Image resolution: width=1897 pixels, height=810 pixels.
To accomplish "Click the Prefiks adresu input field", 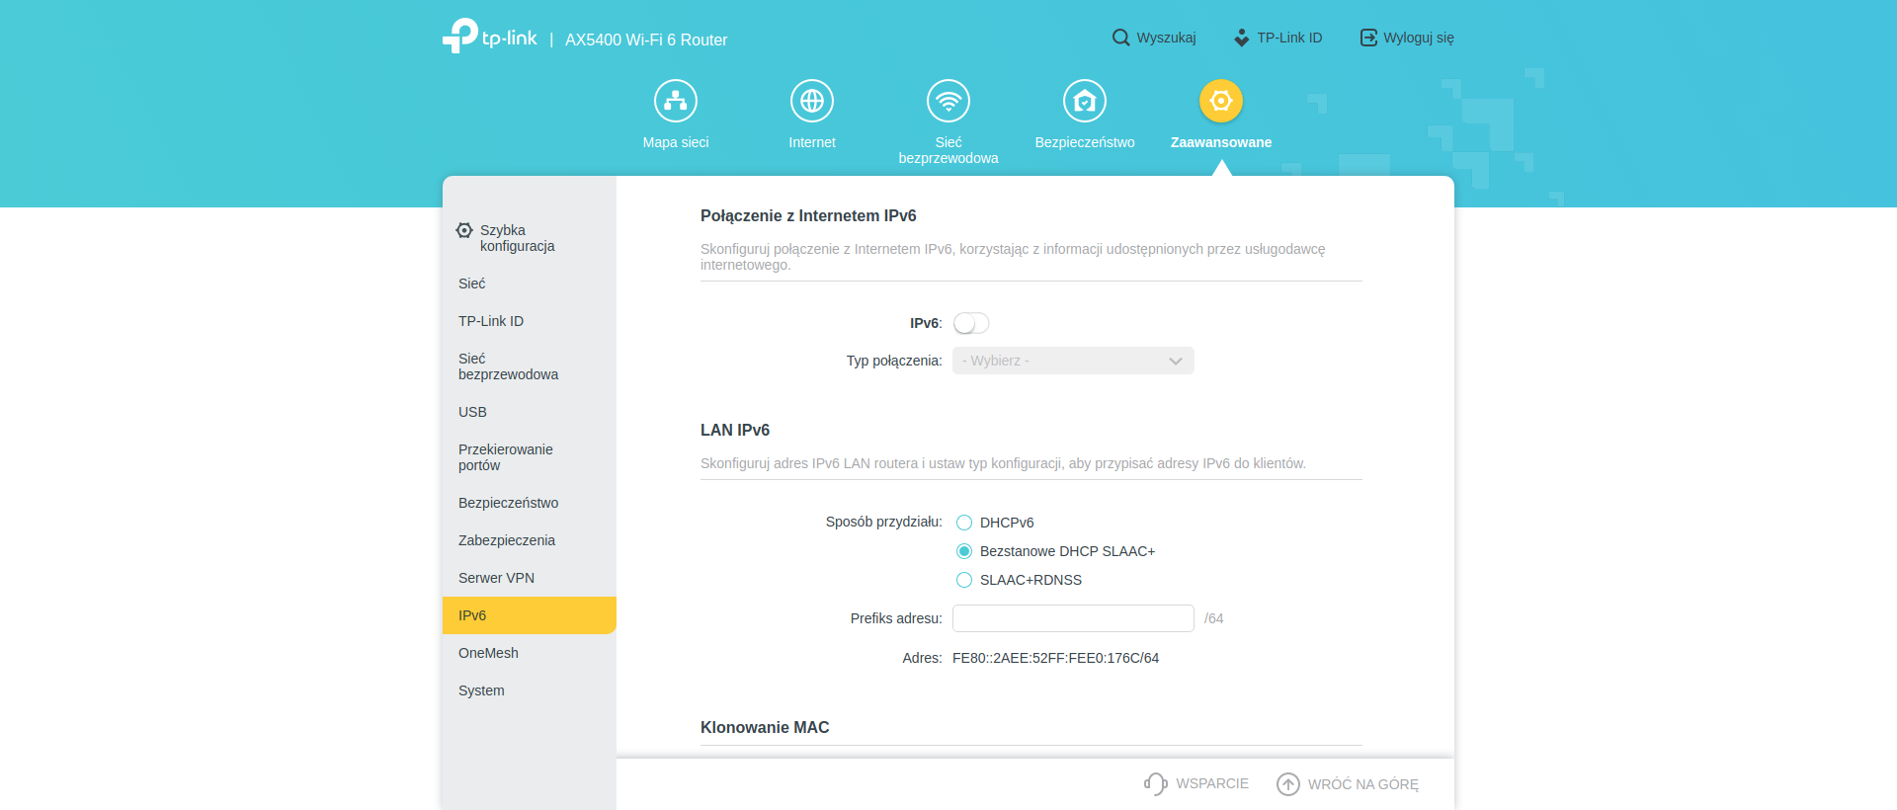I will (x=1073, y=618).
